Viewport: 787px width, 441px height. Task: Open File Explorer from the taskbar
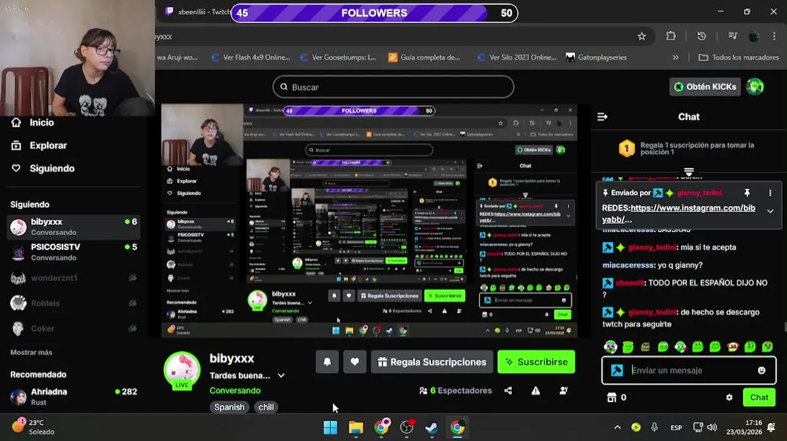[355, 427]
